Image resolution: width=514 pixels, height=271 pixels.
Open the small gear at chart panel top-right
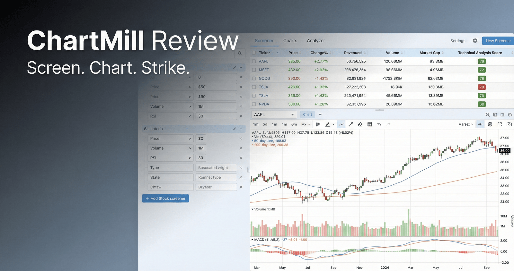[x=510, y=115]
